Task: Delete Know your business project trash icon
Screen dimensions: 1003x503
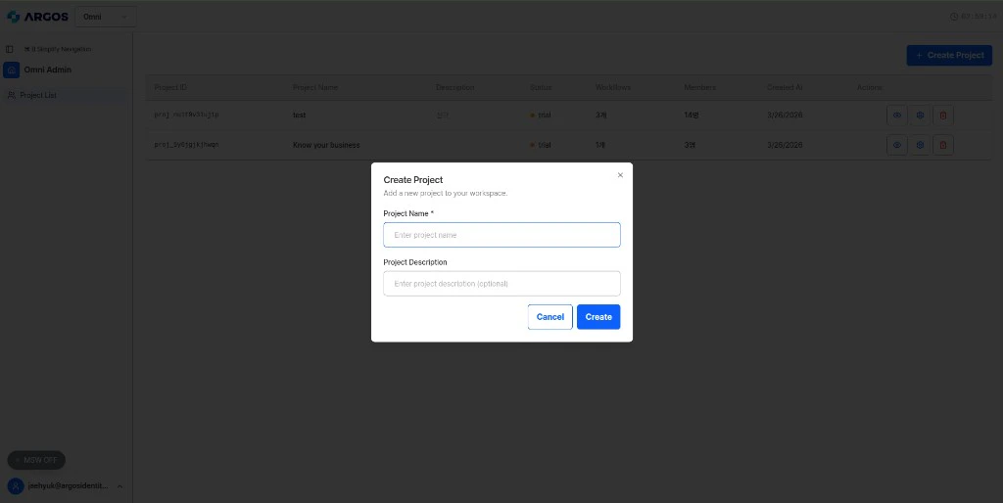Action: [x=943, y=145]
